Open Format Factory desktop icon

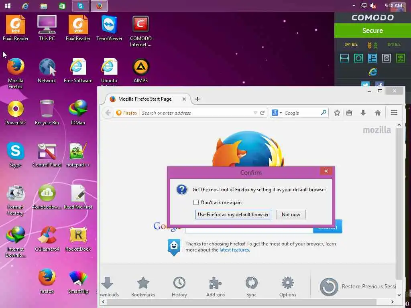(16, 200)
